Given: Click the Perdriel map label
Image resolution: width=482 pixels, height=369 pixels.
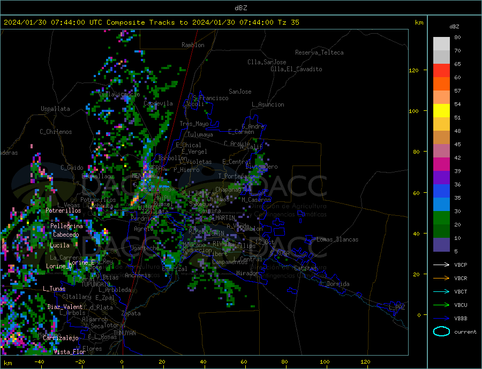Looking at the screenshot, I should pos(143,219).
